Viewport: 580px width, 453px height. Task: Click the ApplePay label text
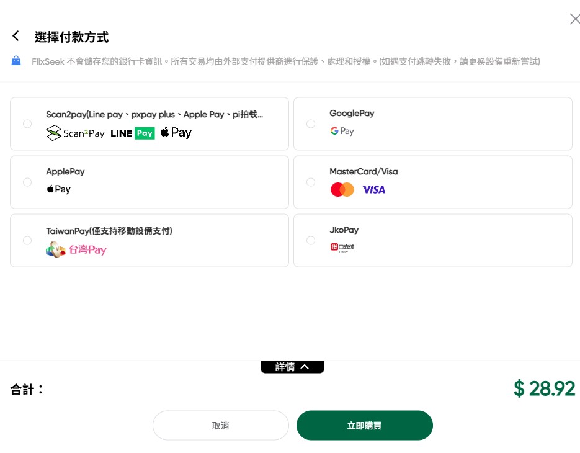pos(66,172)
